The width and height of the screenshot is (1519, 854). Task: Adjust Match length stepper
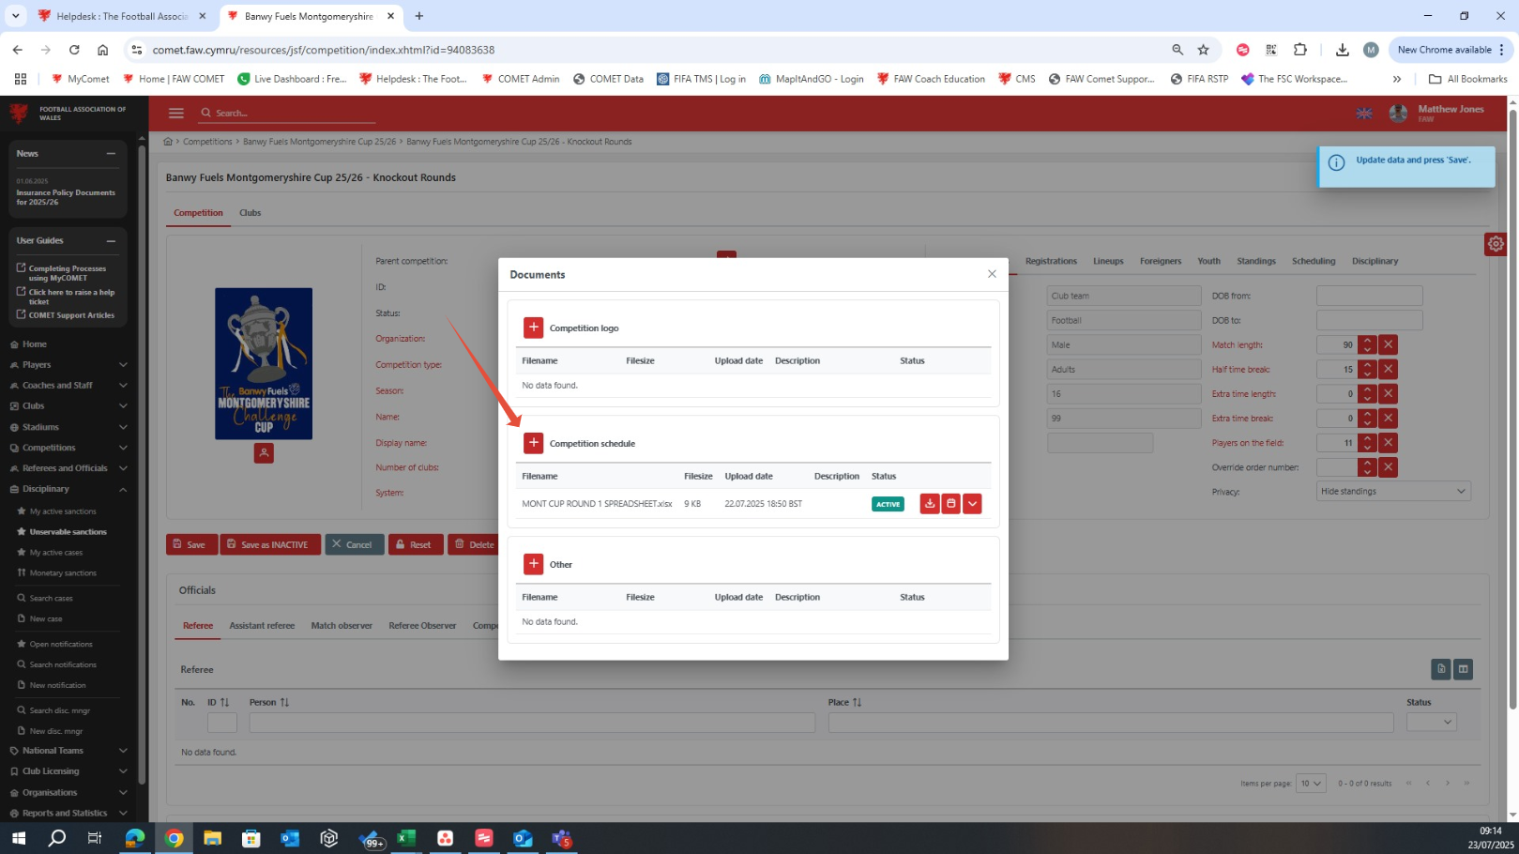pos(1367,344)
